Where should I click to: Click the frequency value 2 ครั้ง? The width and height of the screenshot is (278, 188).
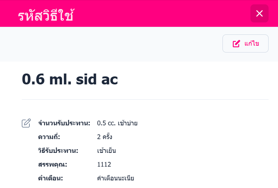click(x=105, y=137)
